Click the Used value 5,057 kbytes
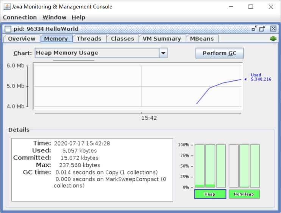281x213 pixels. click(x=80, y=150)
